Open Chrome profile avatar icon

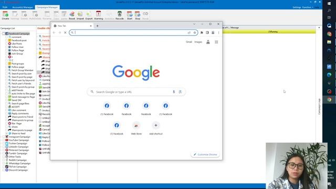click(x=213, y=33)
